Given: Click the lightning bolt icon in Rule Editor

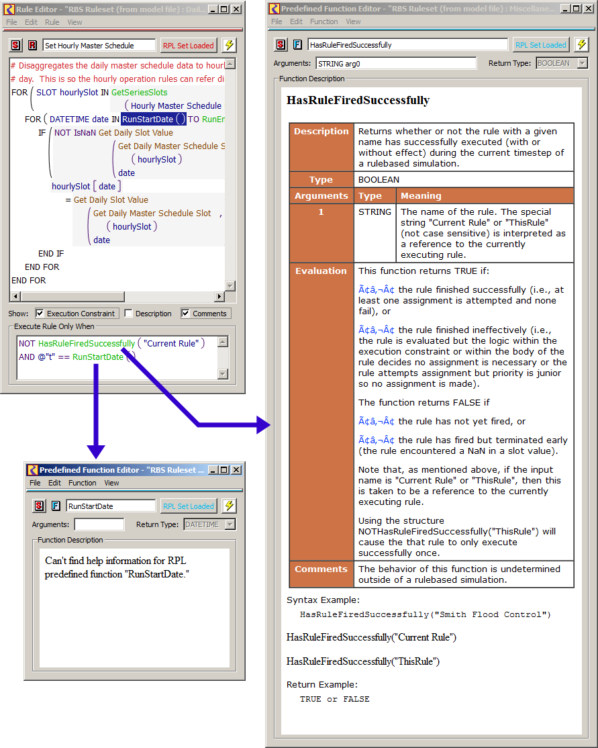Looking at the screenshot, I should click(230, 45).
